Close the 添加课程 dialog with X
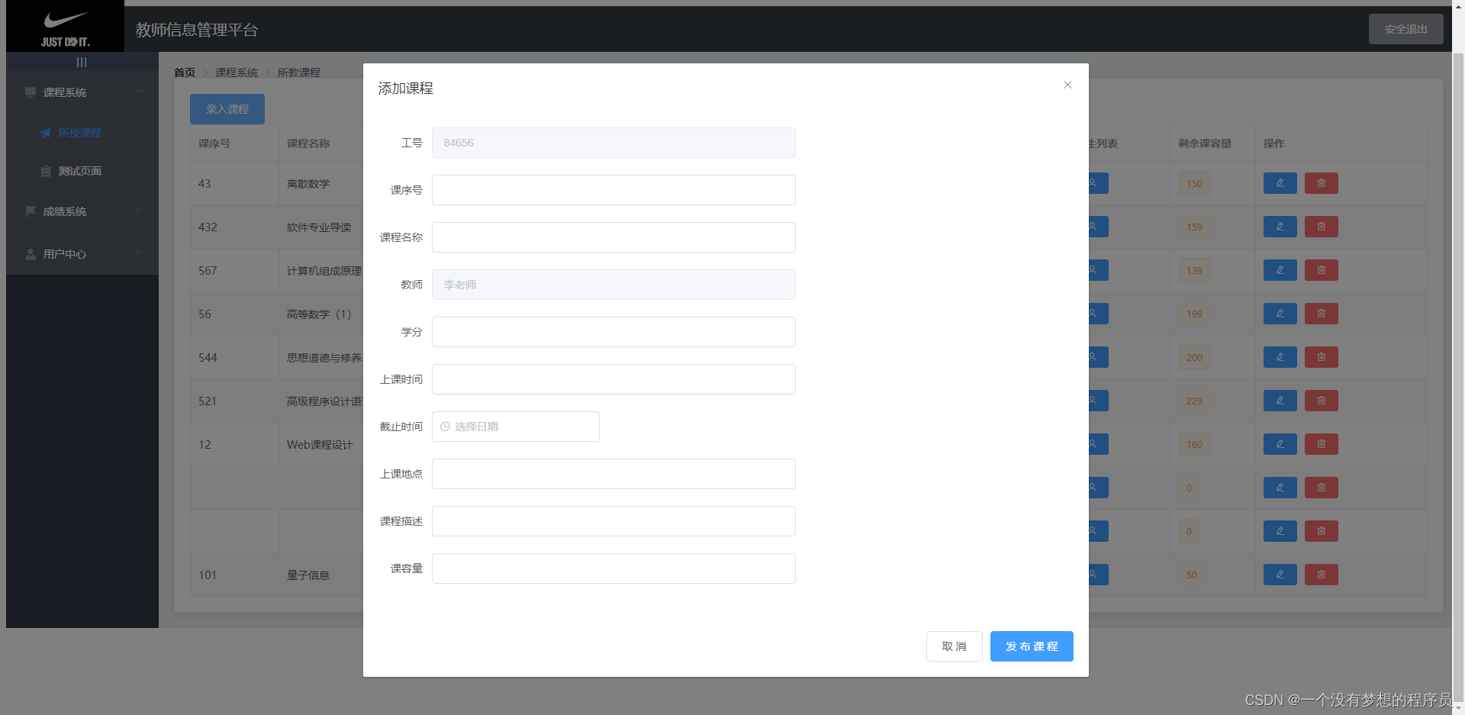This screenshot has height=715, width=1465. [x=1067, y=85]
